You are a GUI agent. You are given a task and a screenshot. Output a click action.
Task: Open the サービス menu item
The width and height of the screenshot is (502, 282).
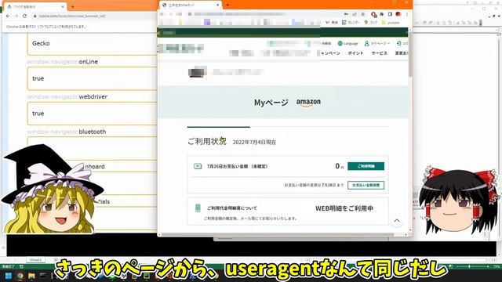click(380, 53)
